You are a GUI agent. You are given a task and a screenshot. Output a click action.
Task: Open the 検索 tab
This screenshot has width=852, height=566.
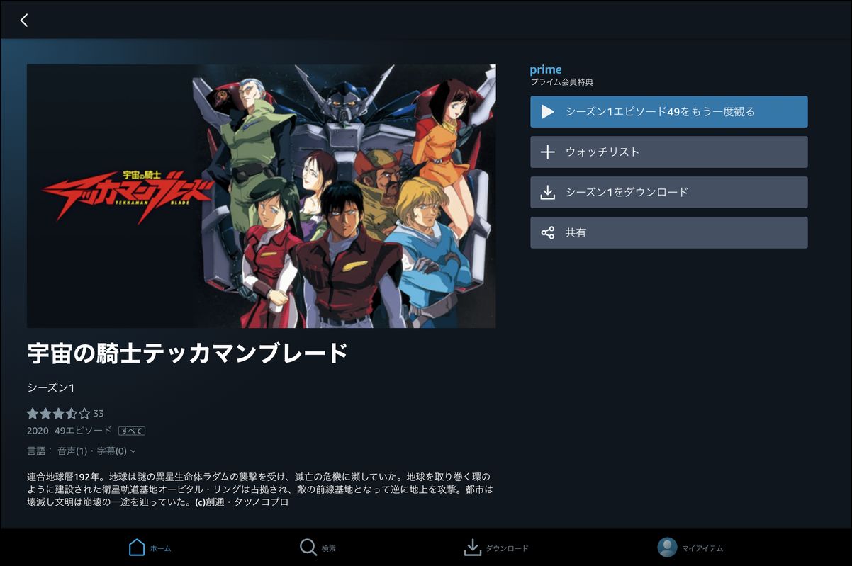[318, 548]
